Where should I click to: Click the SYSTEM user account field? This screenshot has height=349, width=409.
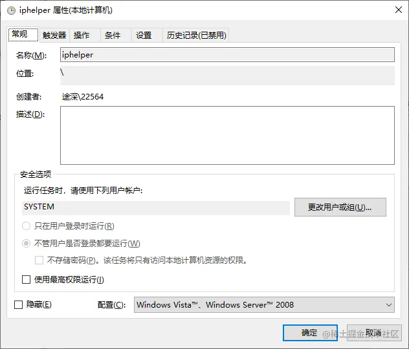pos(156,207)
